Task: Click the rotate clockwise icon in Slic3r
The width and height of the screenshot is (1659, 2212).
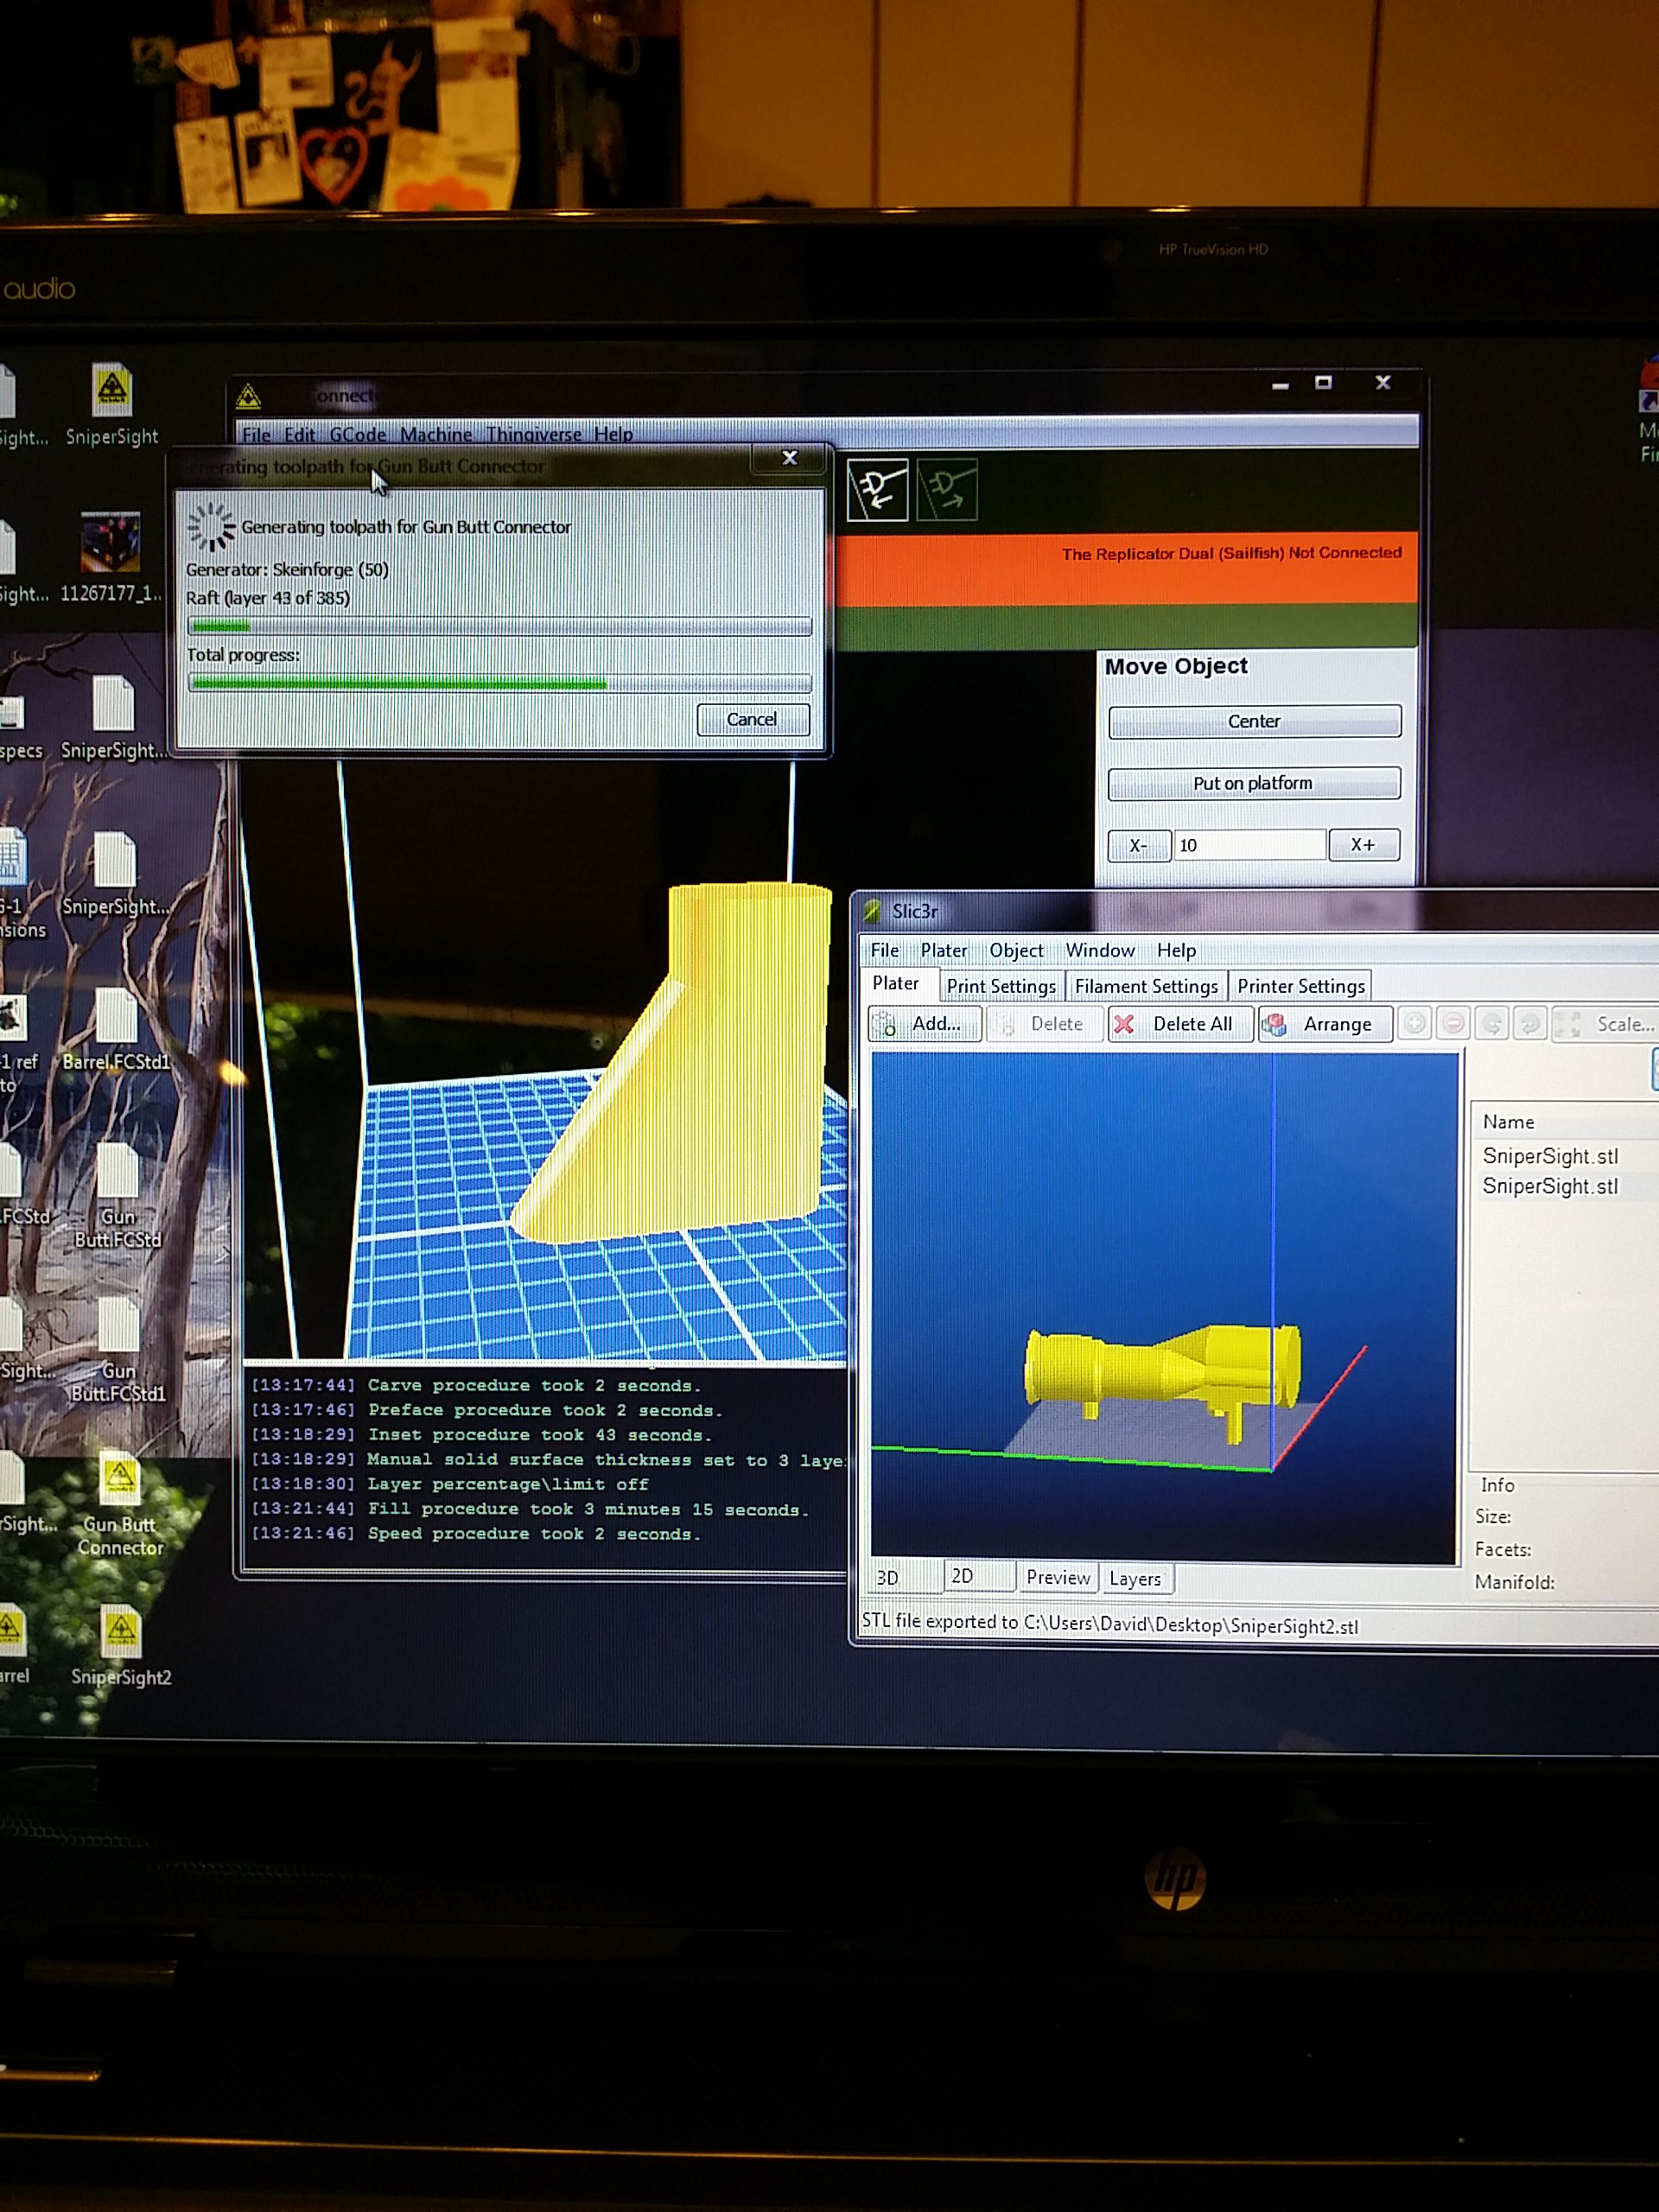Action: 1529,1024
